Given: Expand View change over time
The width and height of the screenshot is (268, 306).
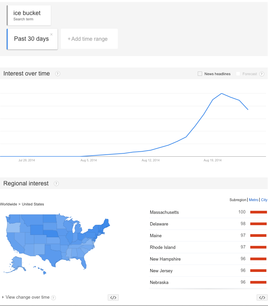Looking at the screenshot, I should 27,297.
